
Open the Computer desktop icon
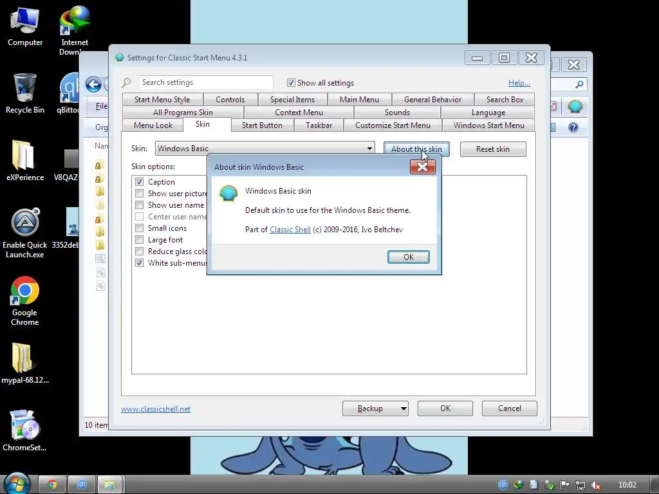point(25,26)
